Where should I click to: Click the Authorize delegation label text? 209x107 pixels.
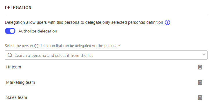tap(38, 31)
